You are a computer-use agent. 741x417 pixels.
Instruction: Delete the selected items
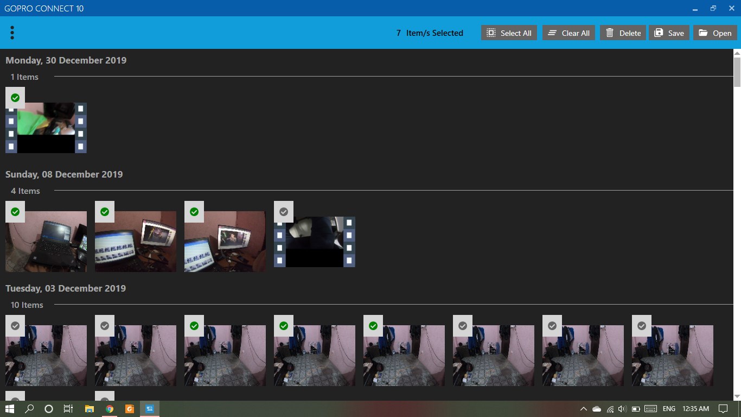(623, 33)
